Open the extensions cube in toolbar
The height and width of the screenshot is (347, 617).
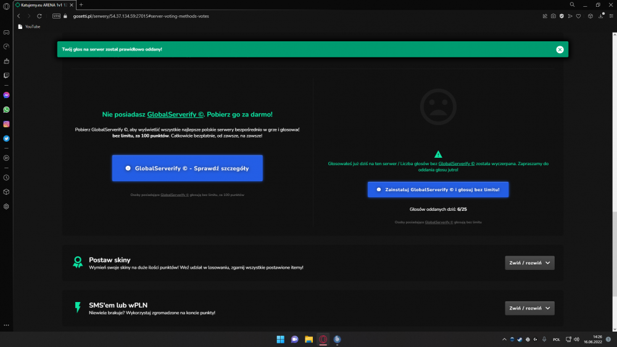[590, 16]
